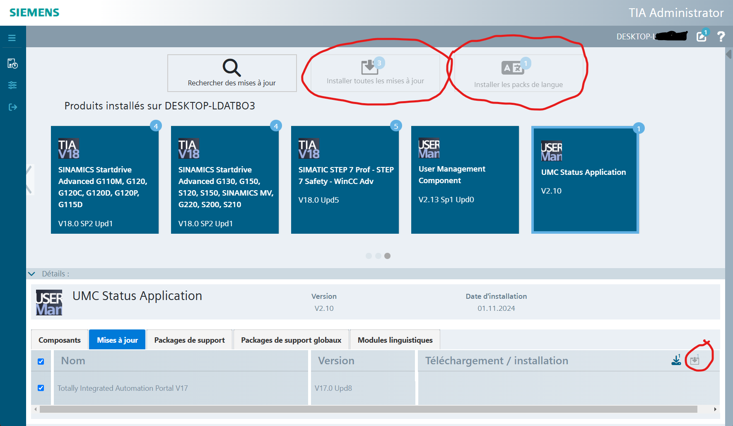This screenshot has height=426, width=733.
Task: Click Téléchargement / installation column header
Action: pyautogui.click(x=497, y=361)
